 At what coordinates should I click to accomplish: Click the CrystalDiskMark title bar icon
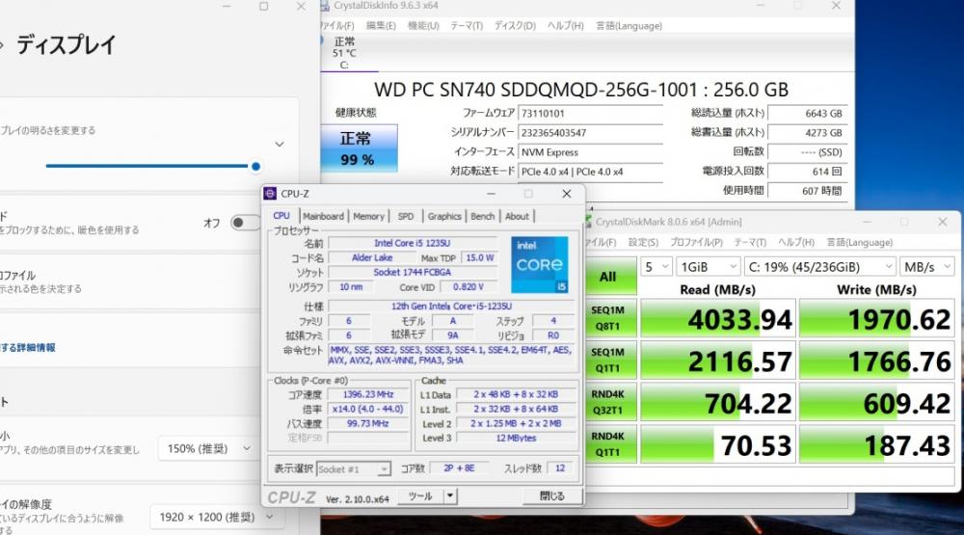(588, 222)
